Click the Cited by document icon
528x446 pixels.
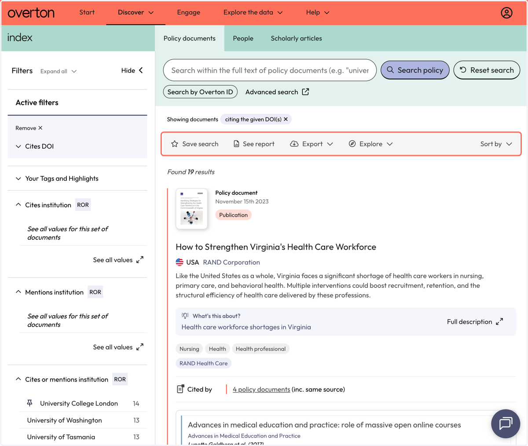tap(180, 389)
